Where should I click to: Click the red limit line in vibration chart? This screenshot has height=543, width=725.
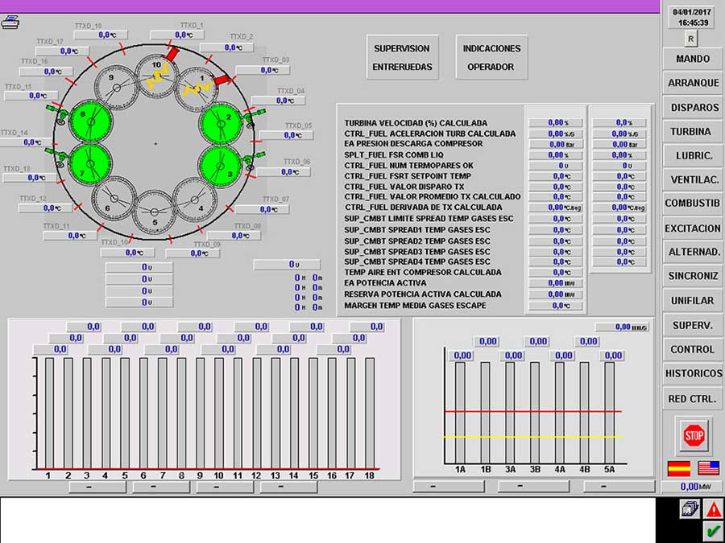click(532, 411)
